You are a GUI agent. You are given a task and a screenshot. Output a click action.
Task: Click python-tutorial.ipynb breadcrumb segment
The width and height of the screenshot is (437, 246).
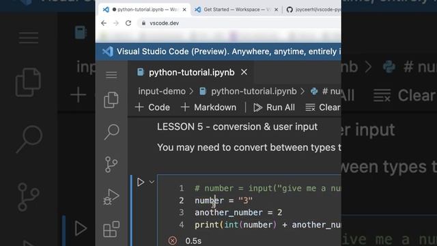253,91
